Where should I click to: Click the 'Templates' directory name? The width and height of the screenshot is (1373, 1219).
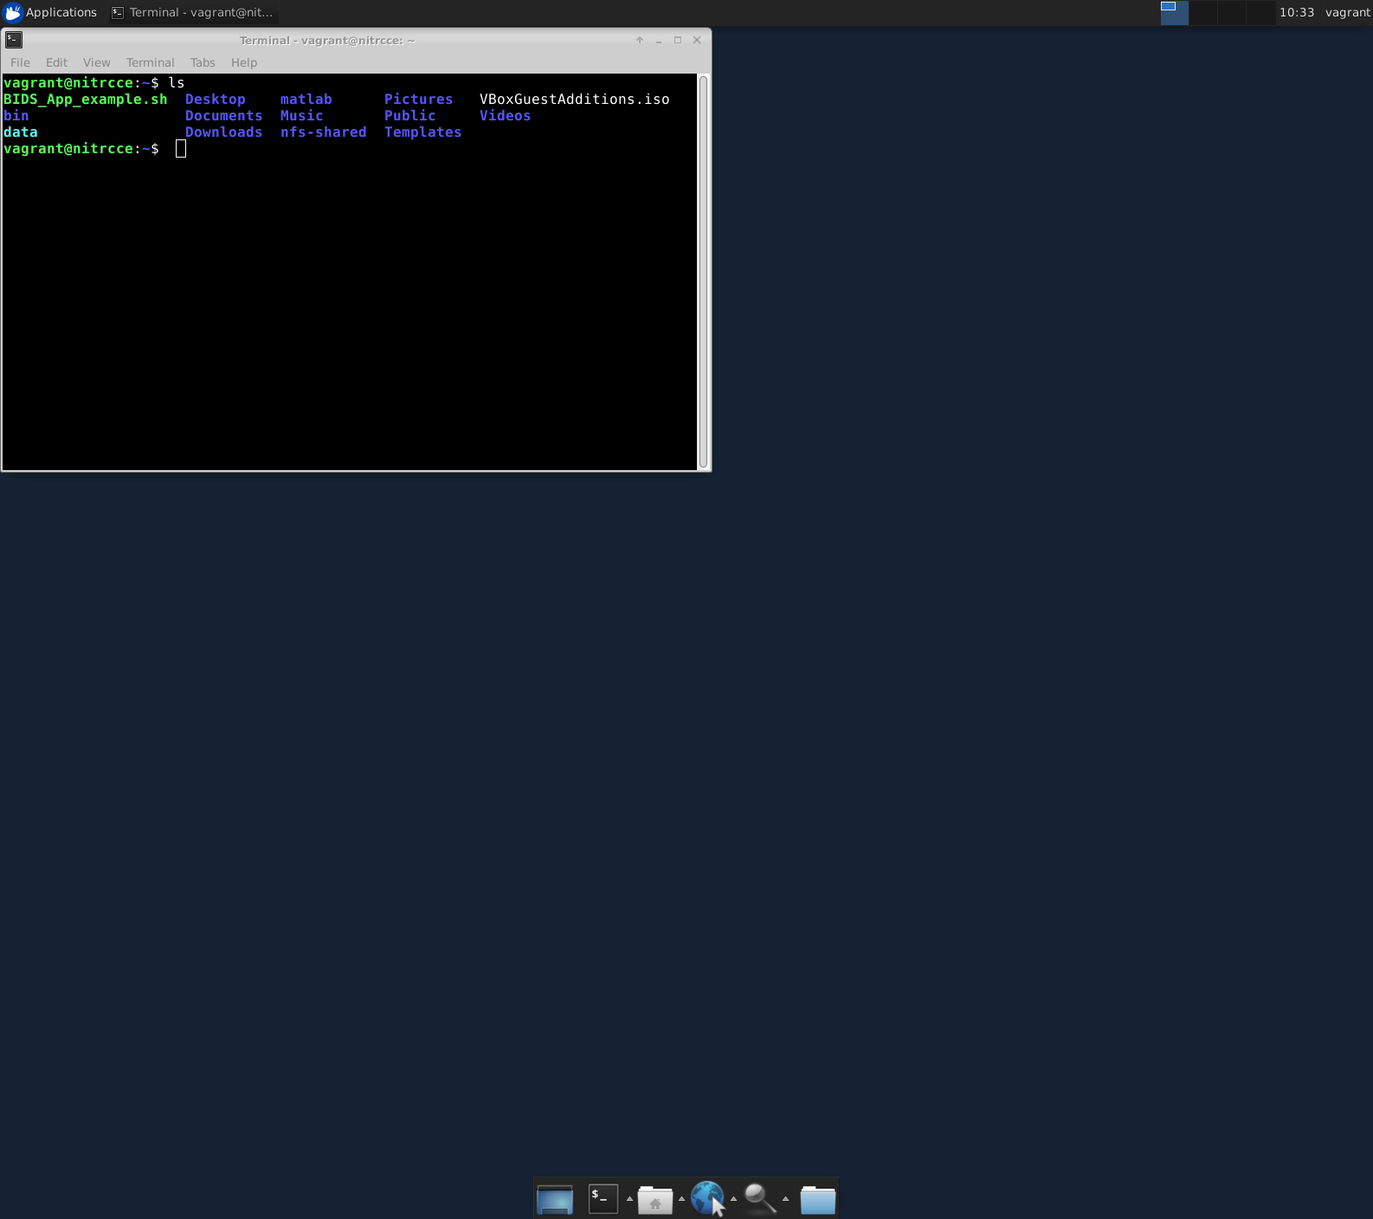click(423, 132)
